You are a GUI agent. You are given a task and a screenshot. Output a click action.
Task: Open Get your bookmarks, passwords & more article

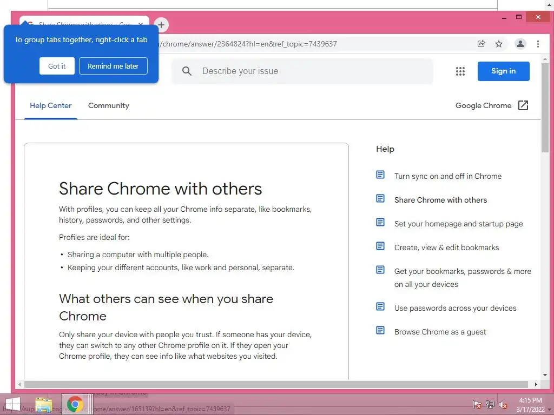463,278
